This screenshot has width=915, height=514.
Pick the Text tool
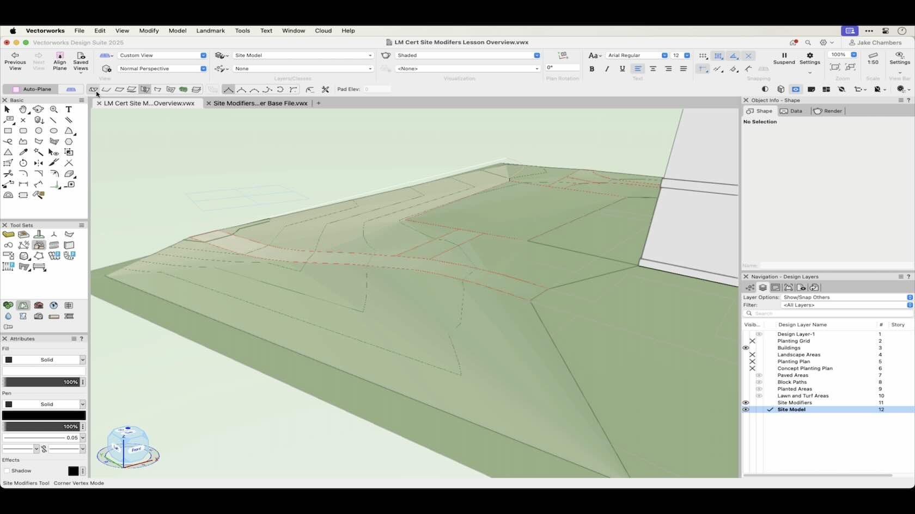(x=69, y=109)
